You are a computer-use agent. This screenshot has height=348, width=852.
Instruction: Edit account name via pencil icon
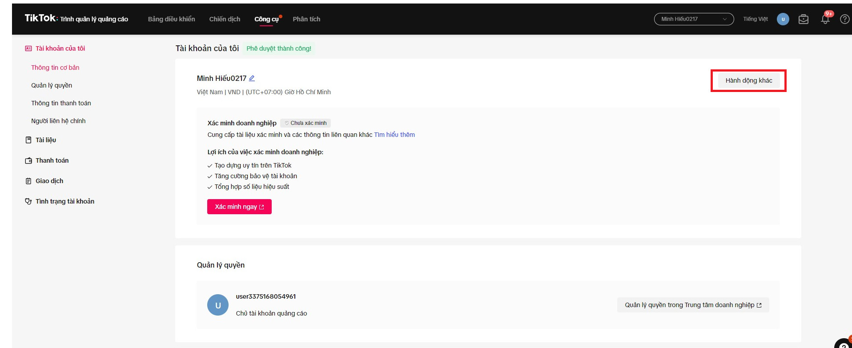pos(252,78)
